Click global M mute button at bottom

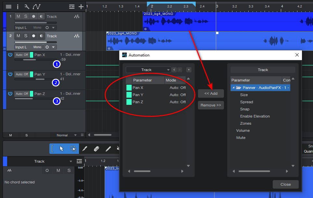coord(11,135)
